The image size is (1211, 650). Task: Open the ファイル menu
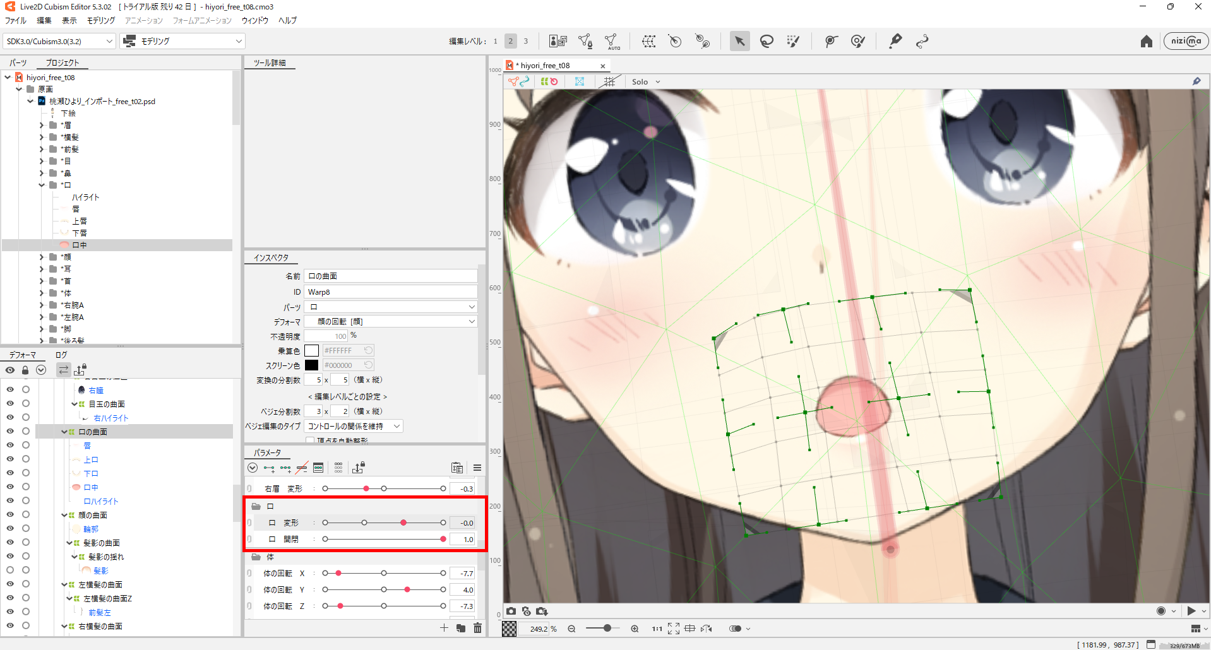pyautogui.click(x=16, y=20)
